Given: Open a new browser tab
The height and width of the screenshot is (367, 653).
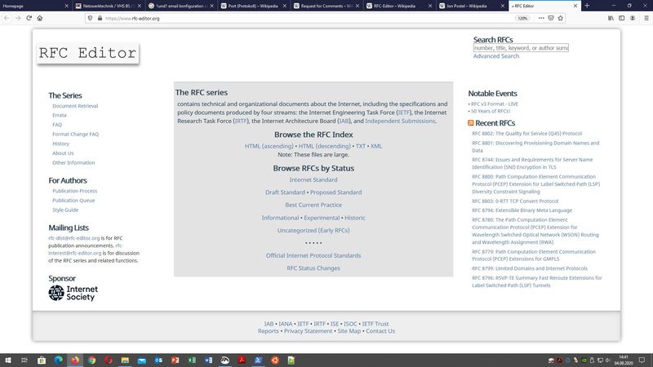Looking at the screenshot, I should [587, 6].
